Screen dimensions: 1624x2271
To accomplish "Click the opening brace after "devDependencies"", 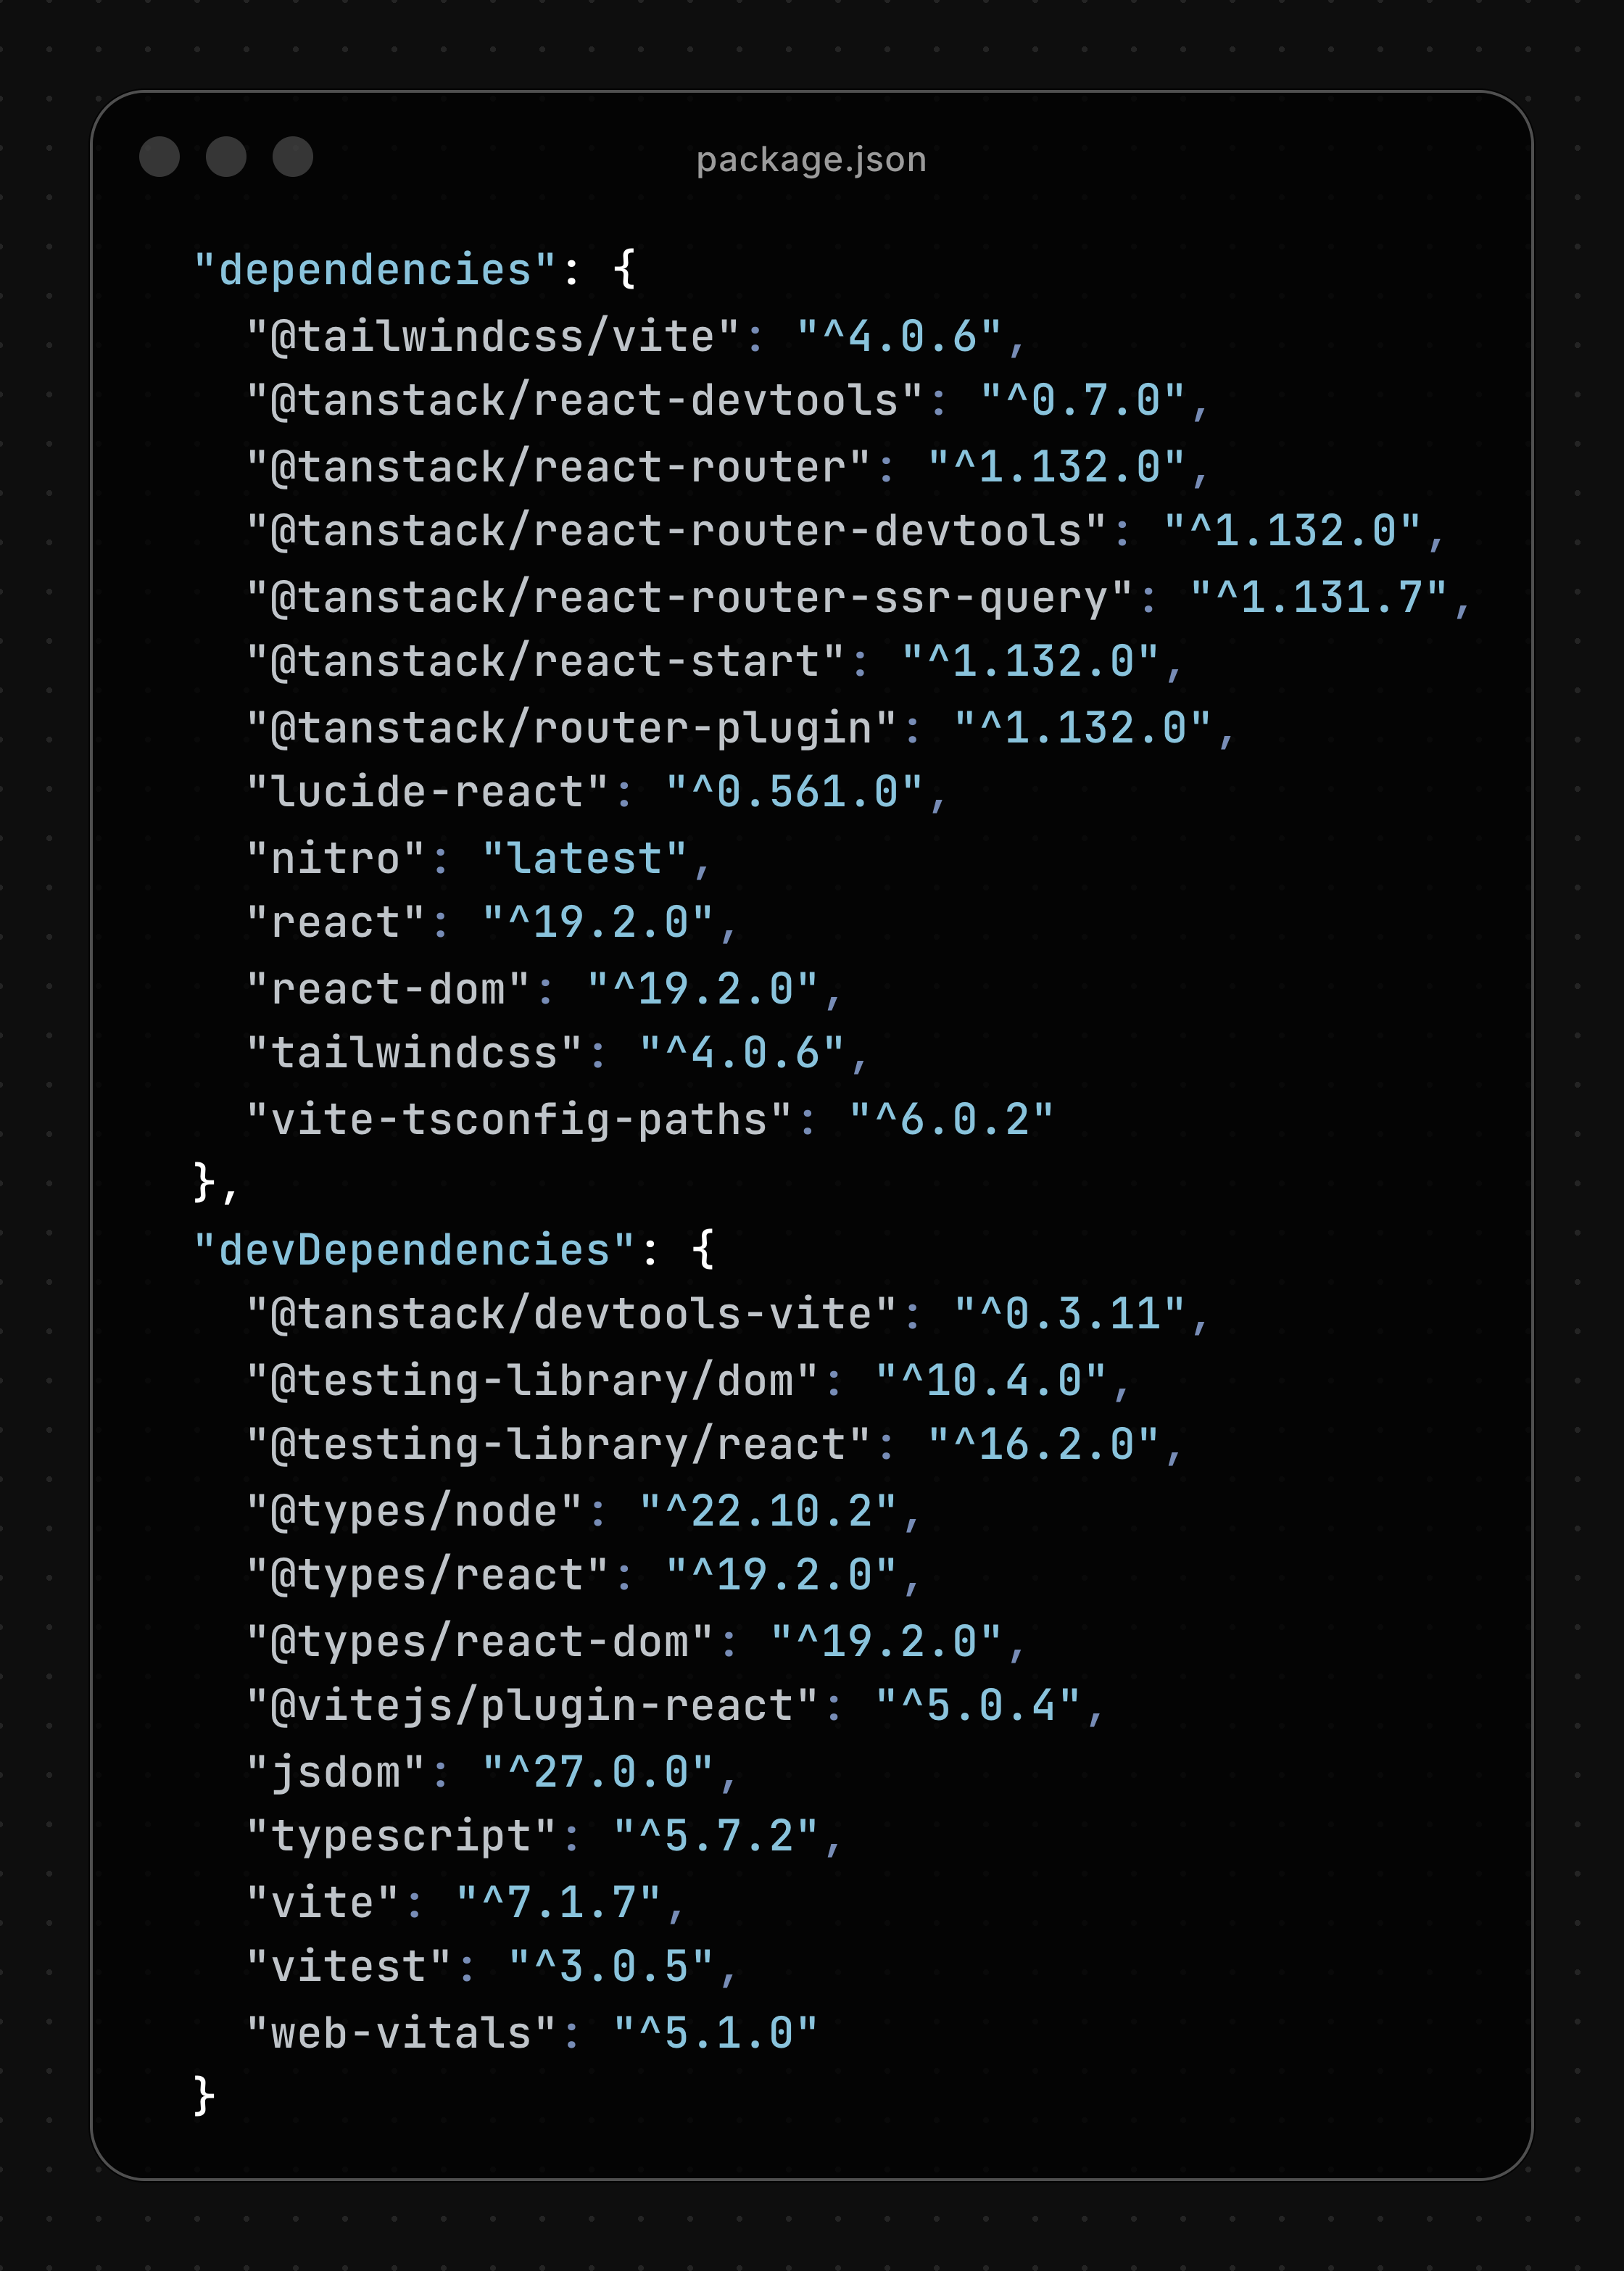I will coord(703,1250).
